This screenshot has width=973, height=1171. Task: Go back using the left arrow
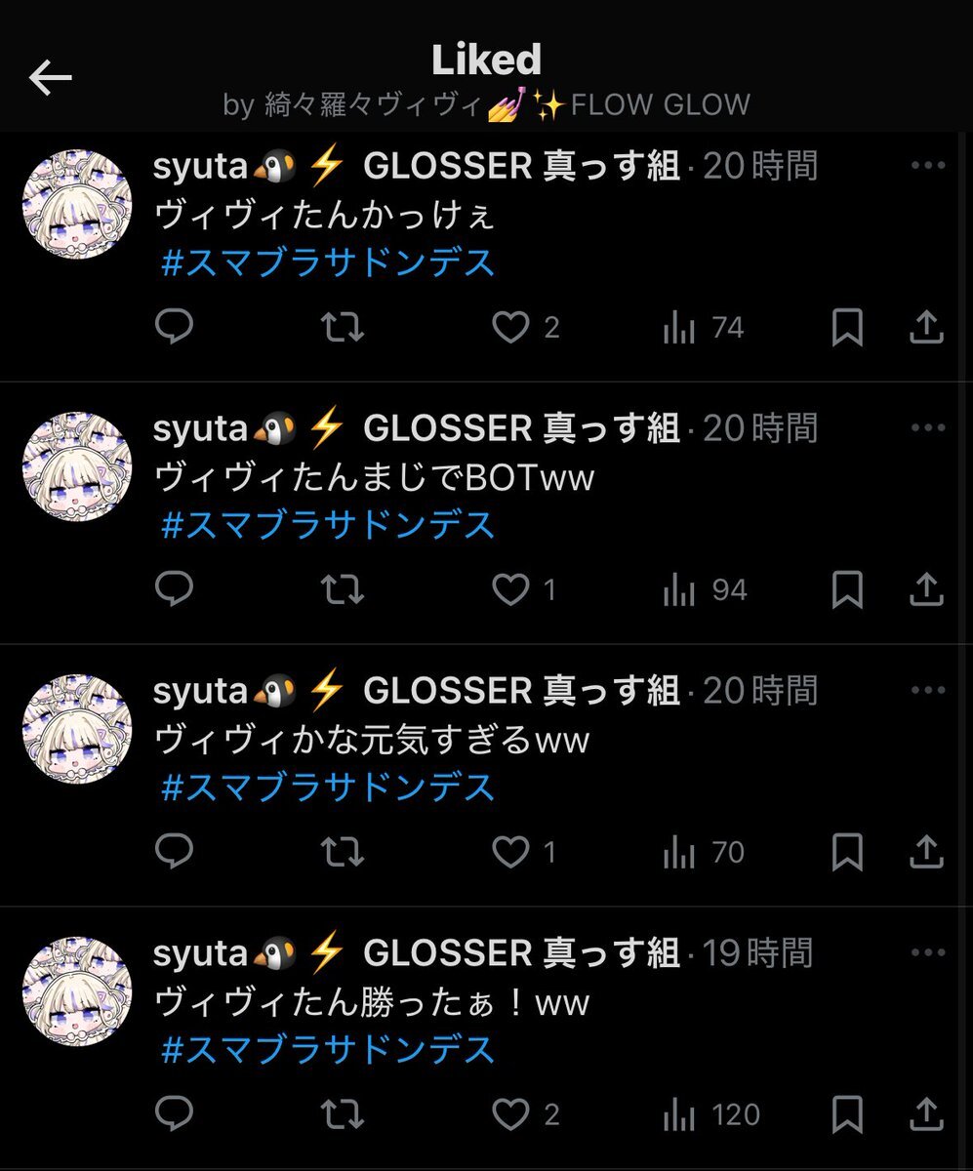[51, 78]
